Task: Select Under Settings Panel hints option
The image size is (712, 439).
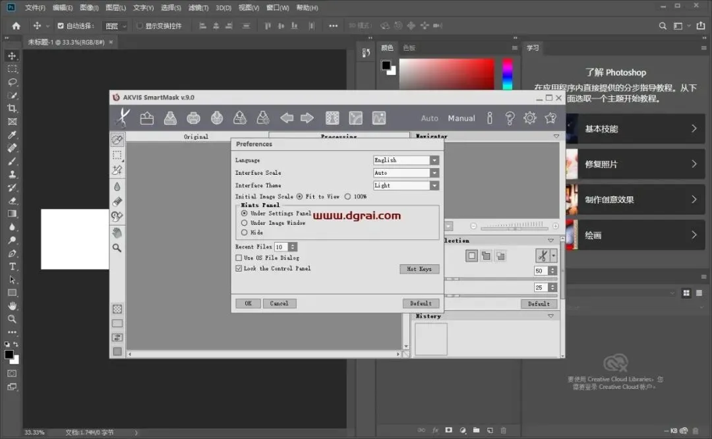Action: pyautogui.click(x=245, y=213)
